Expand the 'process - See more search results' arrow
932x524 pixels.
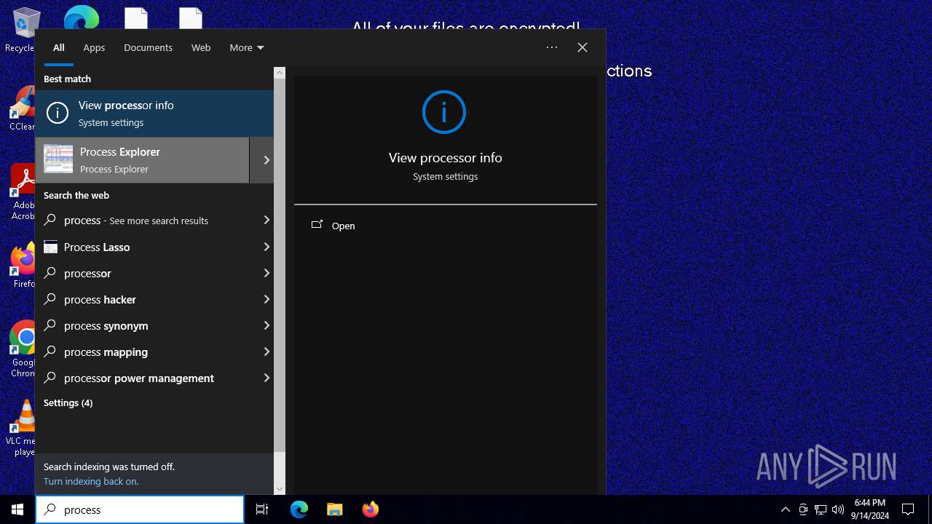(x=266, y=220)
